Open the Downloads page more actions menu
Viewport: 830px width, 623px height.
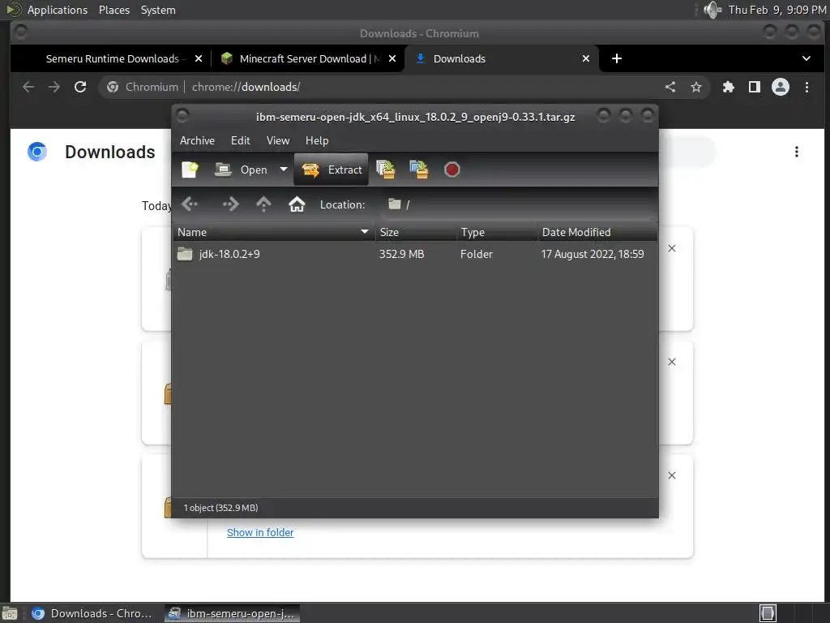coord(797,152)
